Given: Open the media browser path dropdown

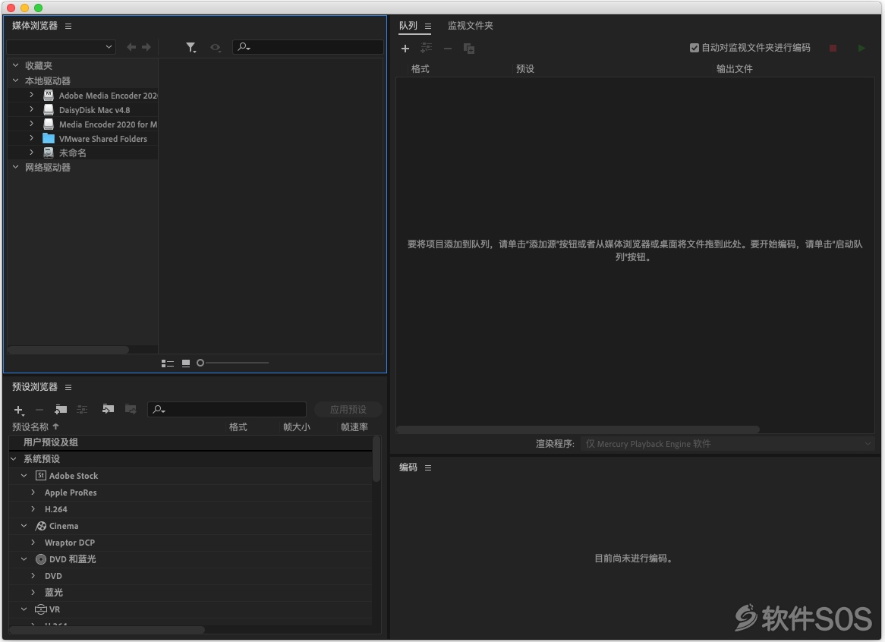Looking at the screenshot, I should (x=61, y=47).
